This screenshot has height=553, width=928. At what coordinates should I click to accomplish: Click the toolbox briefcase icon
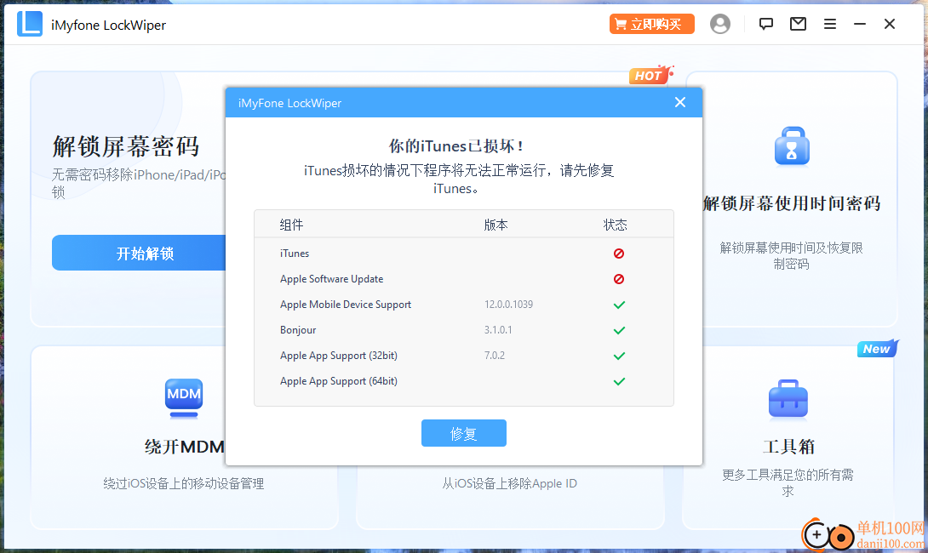[x=788, y=399]
